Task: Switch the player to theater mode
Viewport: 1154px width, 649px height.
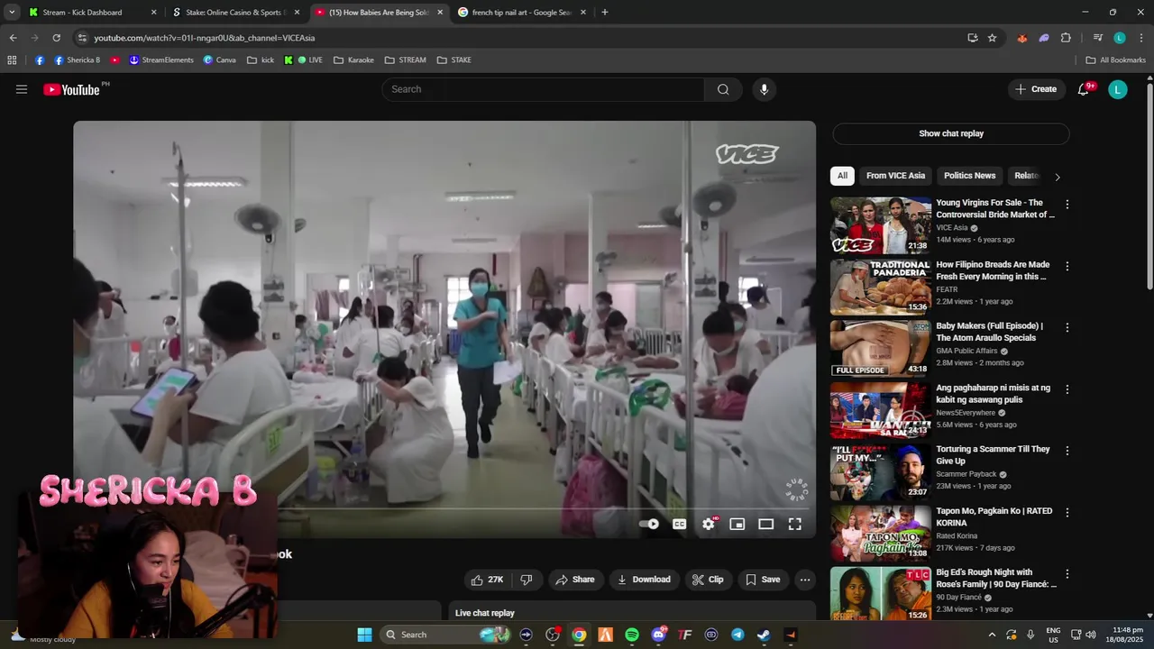Action: coord(766,524)
